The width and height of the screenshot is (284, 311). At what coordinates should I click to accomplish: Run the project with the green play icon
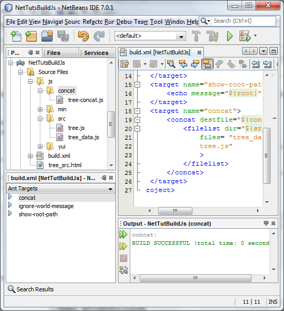[x=230, y=36]
